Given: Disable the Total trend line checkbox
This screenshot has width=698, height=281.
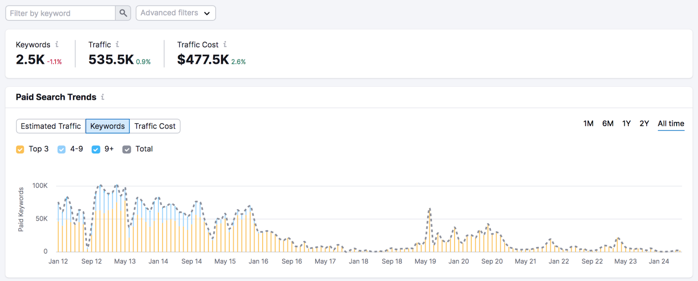Looking at the screenshot, I should (x=127, y=149).
